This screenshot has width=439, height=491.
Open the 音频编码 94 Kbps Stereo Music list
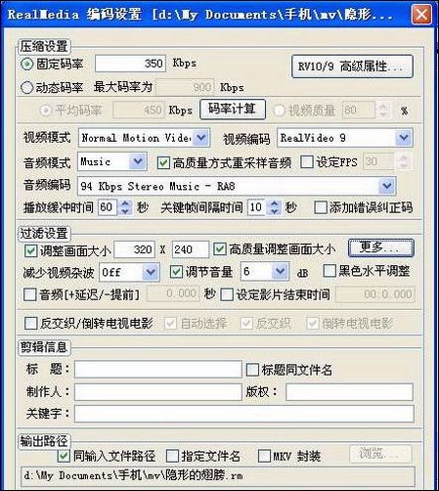click(x=387, y=186)
